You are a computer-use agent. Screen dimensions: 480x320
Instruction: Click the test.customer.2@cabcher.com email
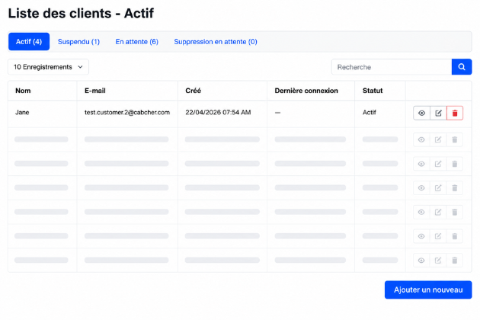tap(127, 113)
